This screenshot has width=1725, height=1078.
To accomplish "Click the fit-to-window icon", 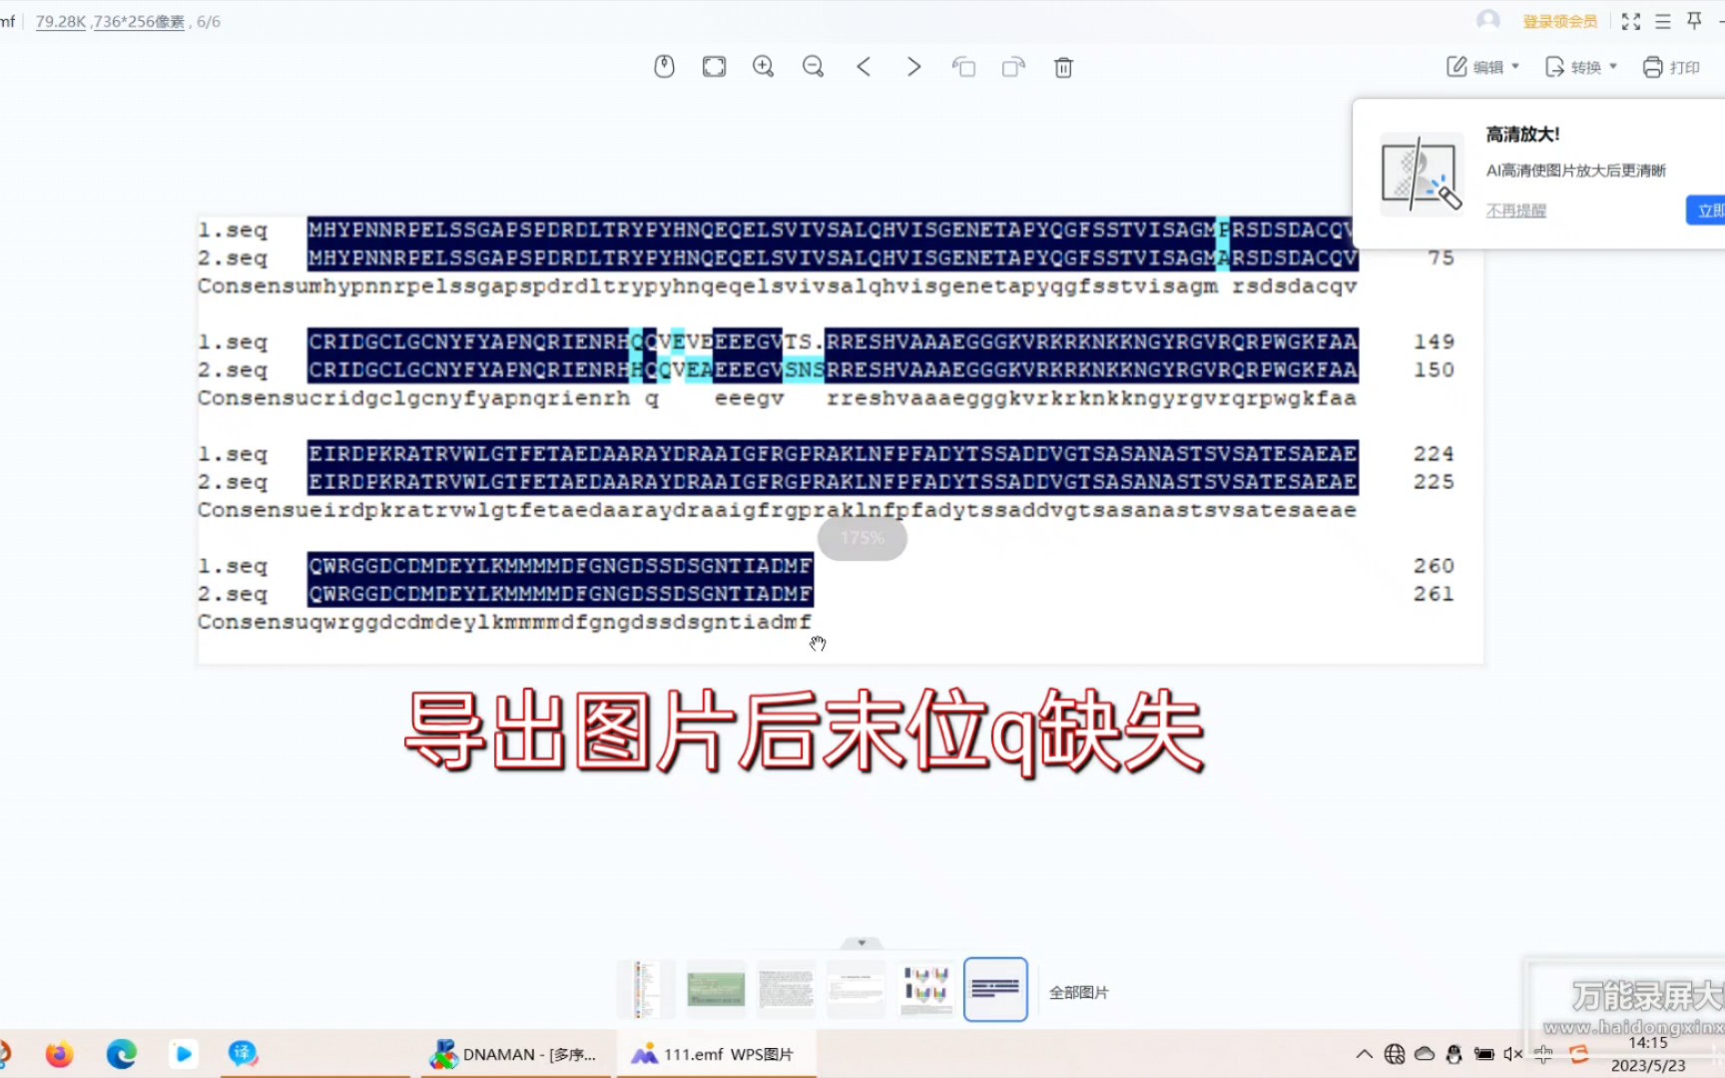I will click(714, 66).
